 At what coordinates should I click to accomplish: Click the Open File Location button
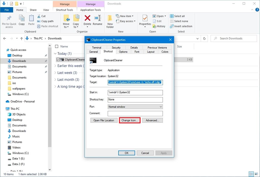click(x=104, y=120)
